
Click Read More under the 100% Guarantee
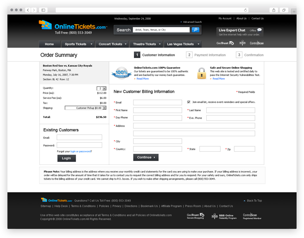point(142,79)
